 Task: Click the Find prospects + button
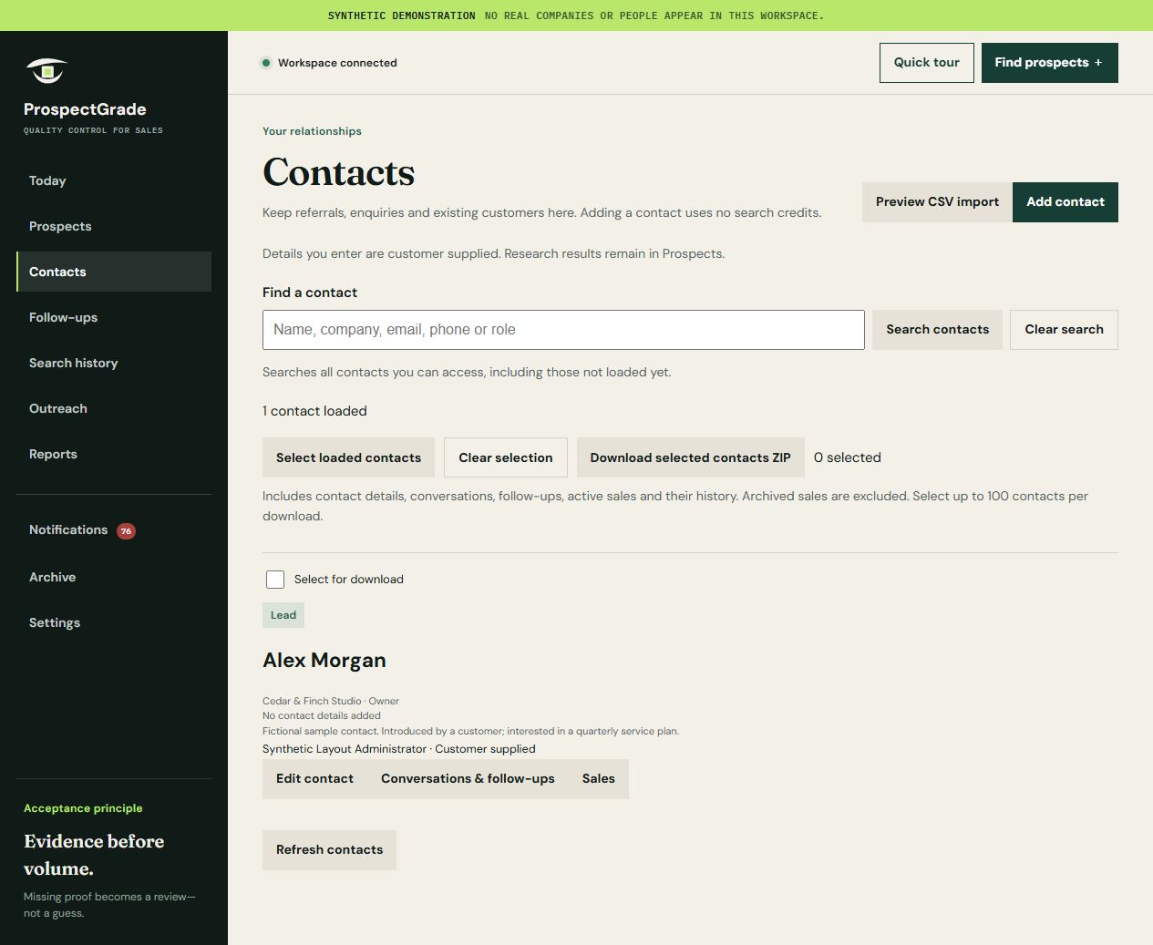pos(1049,63)
